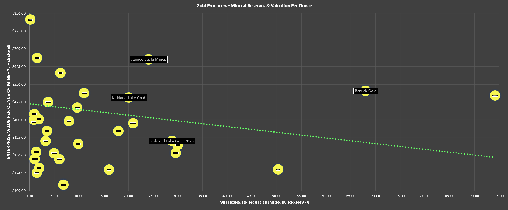Click the $100.00 y-axis tick label
Viewport: 508px width, 210px height.
click(x=19, y=191)
